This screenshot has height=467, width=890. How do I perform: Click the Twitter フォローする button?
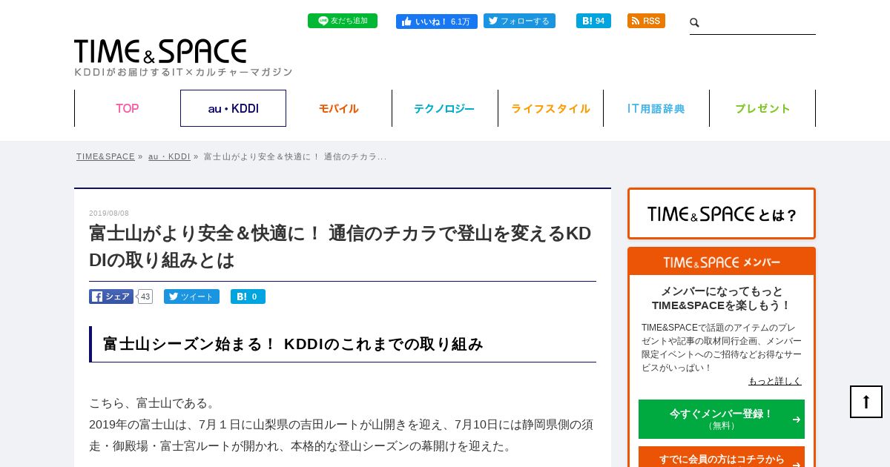coord(519,21)
